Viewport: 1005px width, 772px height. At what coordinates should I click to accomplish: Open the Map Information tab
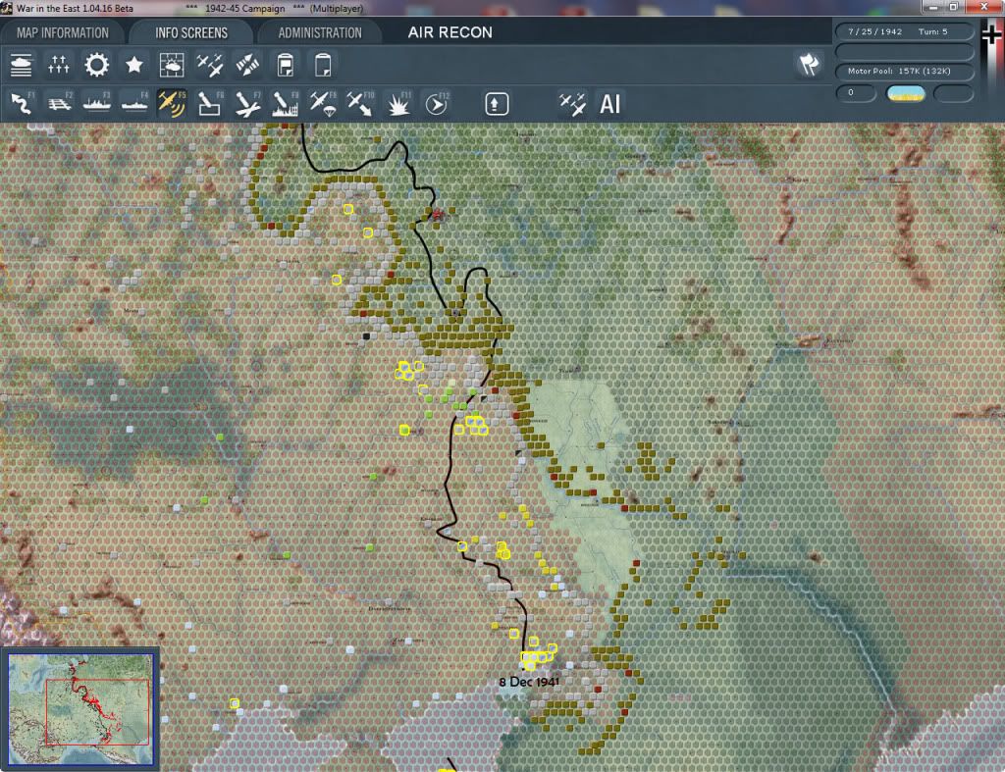point(62,32)
